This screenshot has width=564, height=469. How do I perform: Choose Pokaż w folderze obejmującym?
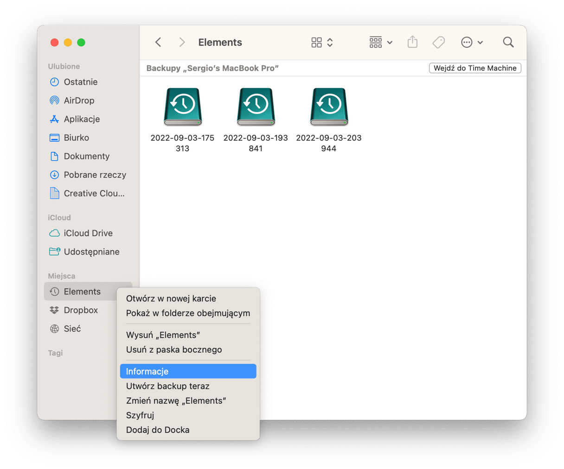click(x=188, y=313)
